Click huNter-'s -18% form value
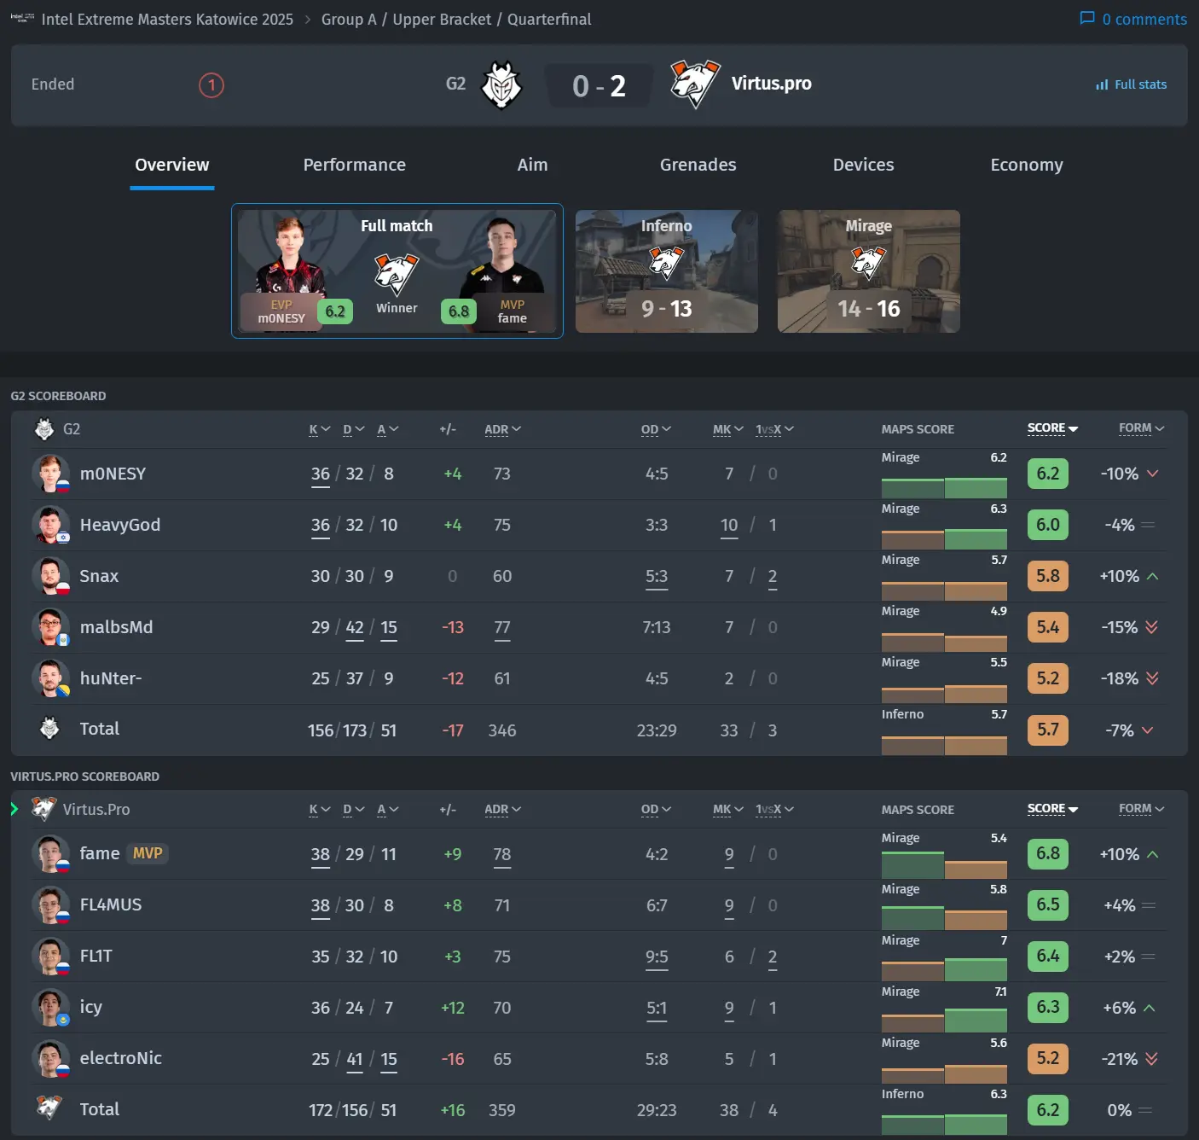Screen dimensions: 1199x1140 click(x=1120, y=678)
